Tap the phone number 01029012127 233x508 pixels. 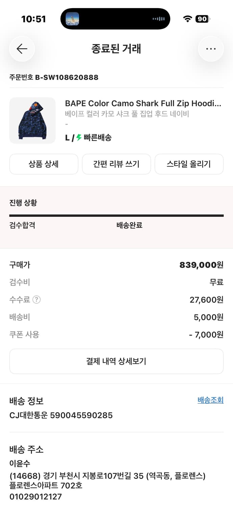click(x=35, y=497)
